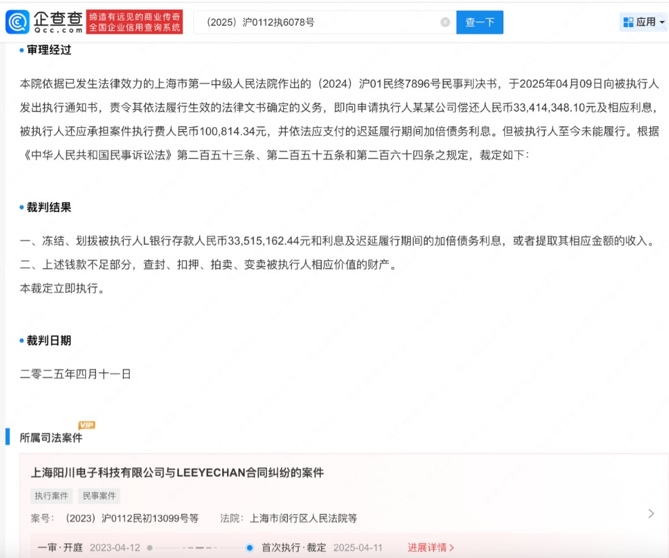Image resolution: width=669 pixels, height=558 pixels.
Task: Click inside the case number search field
Action: point(304,22)
